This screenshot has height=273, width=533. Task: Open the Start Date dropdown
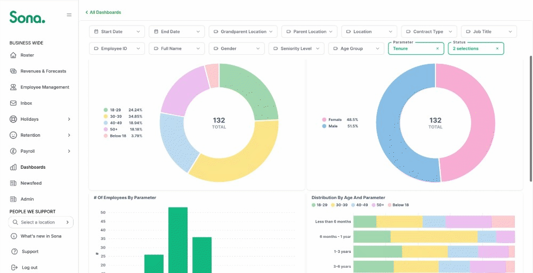117,31
